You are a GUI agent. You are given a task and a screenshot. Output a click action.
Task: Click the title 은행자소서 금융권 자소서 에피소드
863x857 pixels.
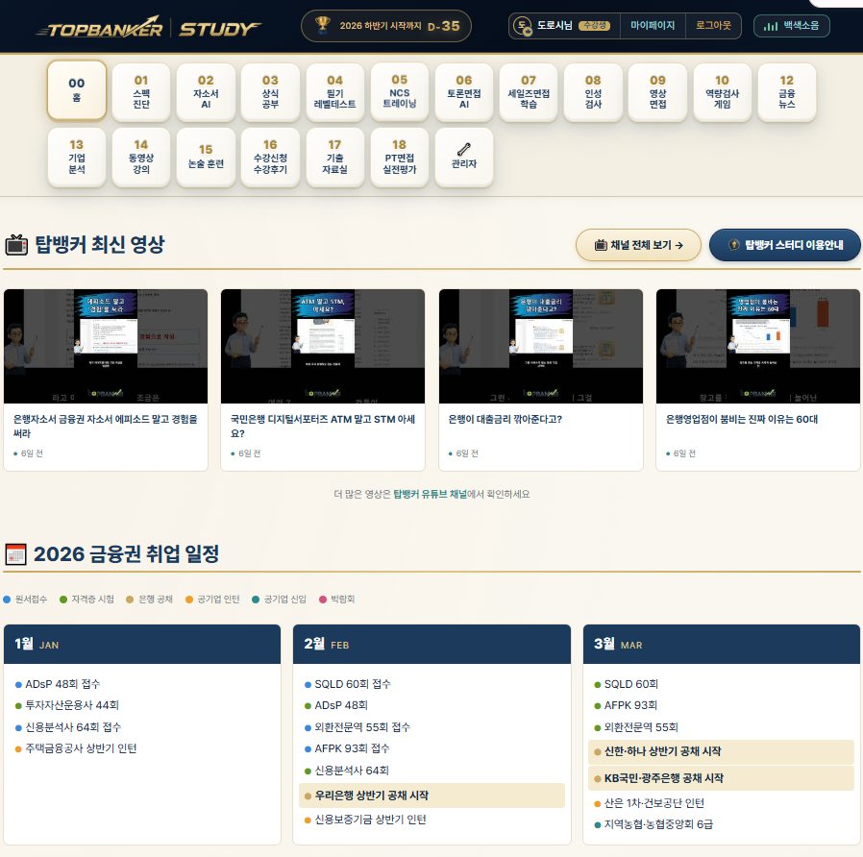(x=105, y=426)
